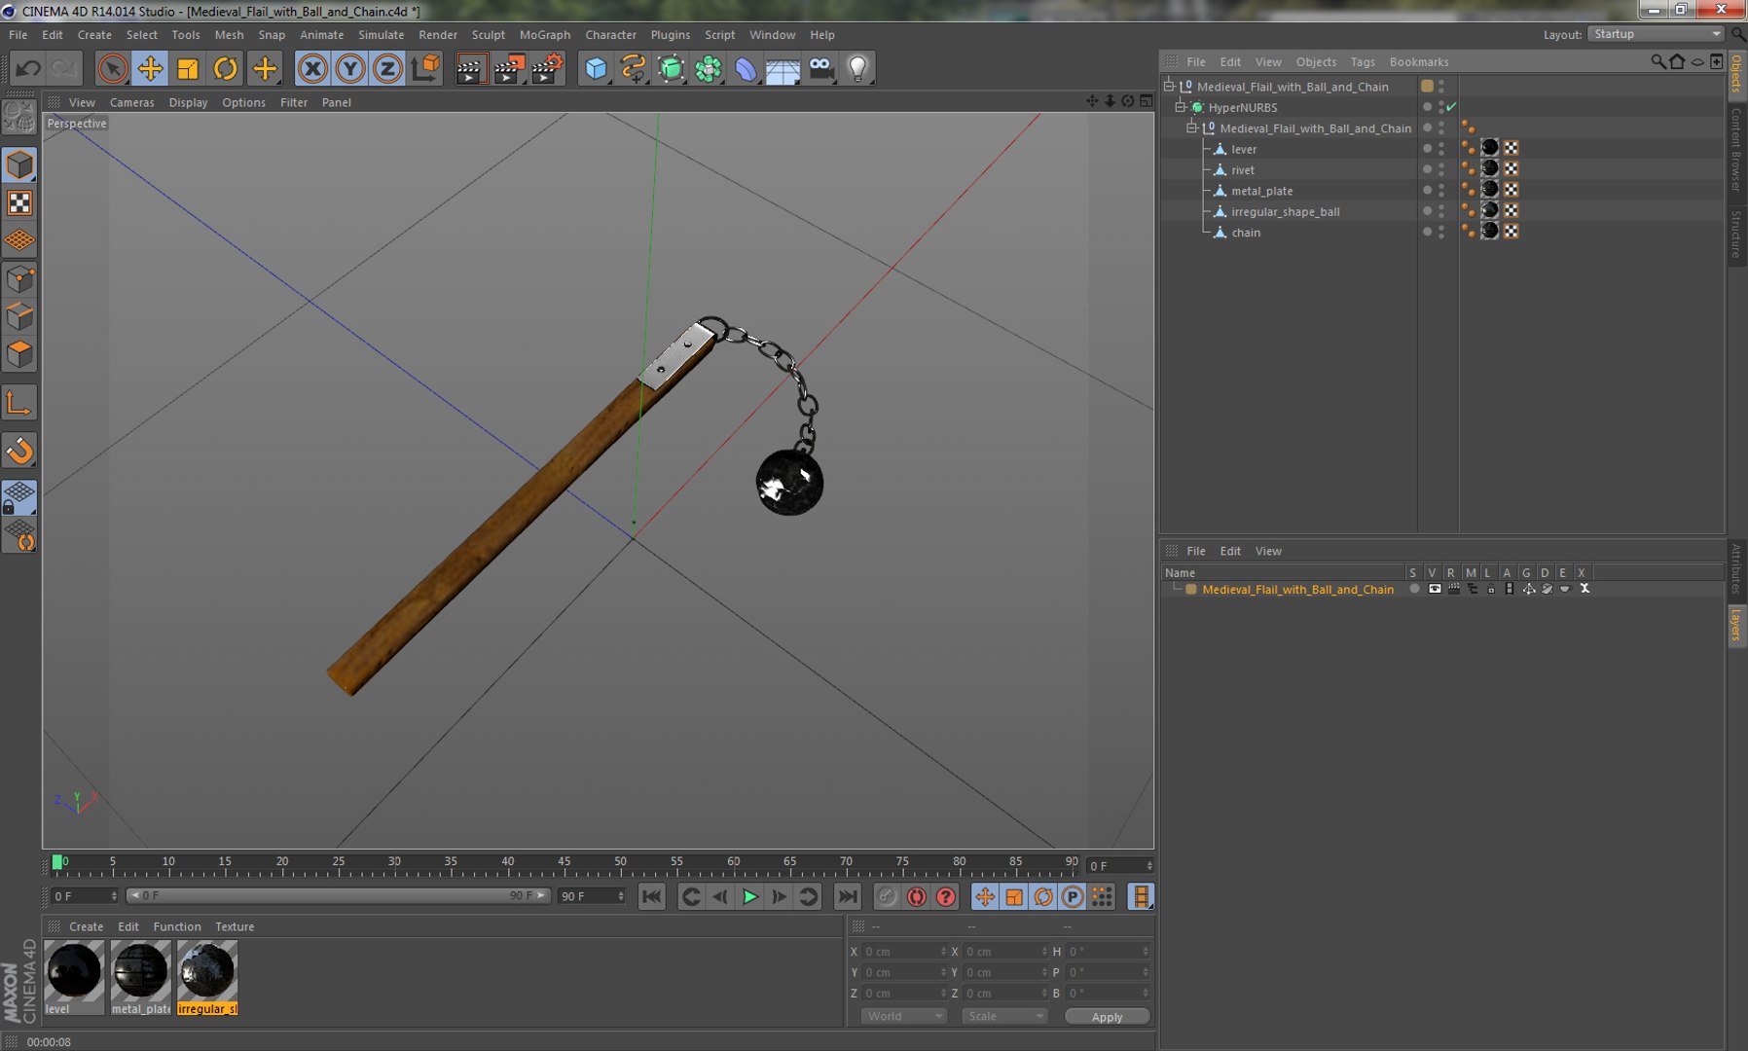Open the MoGraph menu
The width and height of the screenshot is (1748, 1051).
coord(545,35)
